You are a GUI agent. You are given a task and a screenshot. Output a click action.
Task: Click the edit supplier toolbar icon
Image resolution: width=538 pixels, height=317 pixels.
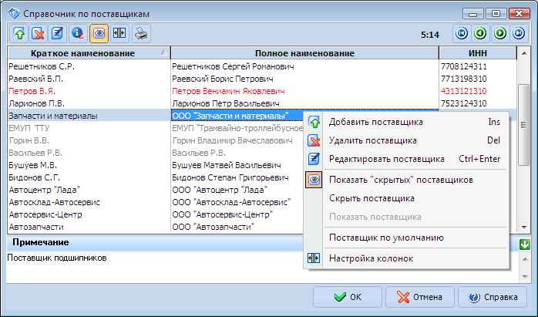coord(58,33)
